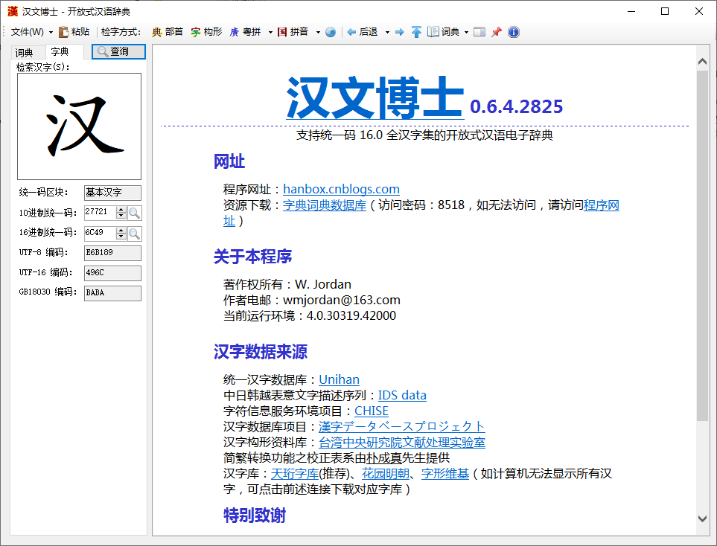Select the 部首 radical lookup method
This screenshot has width=717, height=546.
[x=168, y=32]
